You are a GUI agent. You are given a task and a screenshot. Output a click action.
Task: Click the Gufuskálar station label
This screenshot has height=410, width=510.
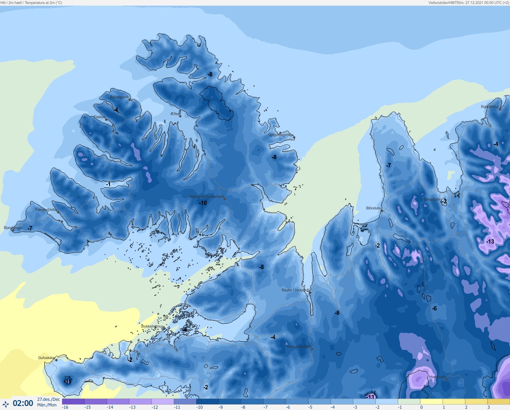47,358
